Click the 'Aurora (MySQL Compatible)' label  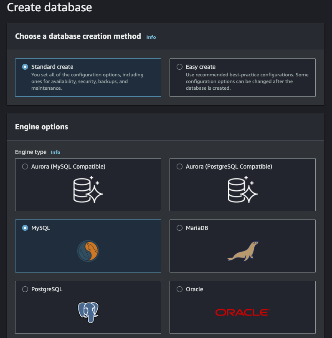point(68,166)
